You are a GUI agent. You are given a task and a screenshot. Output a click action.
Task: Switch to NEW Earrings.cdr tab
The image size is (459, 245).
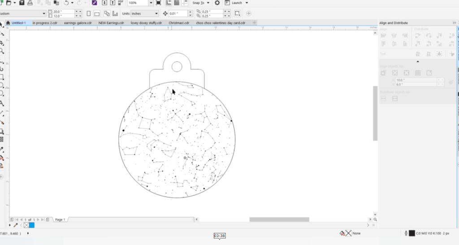(x=111, y=23)
